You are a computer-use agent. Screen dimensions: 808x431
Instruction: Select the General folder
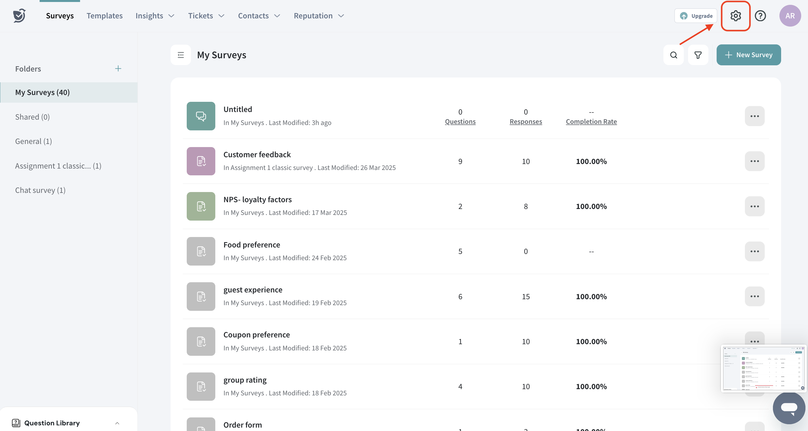(x=34, y=141)
